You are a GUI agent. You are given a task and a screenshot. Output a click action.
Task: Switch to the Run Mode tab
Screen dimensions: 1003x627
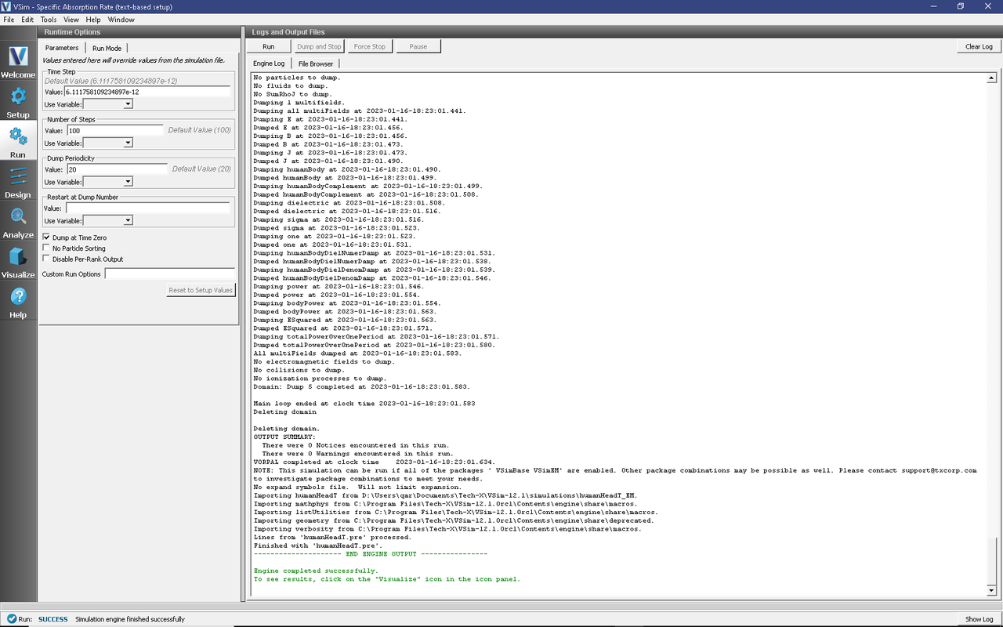pyautogui.click(x=107, y=48)
